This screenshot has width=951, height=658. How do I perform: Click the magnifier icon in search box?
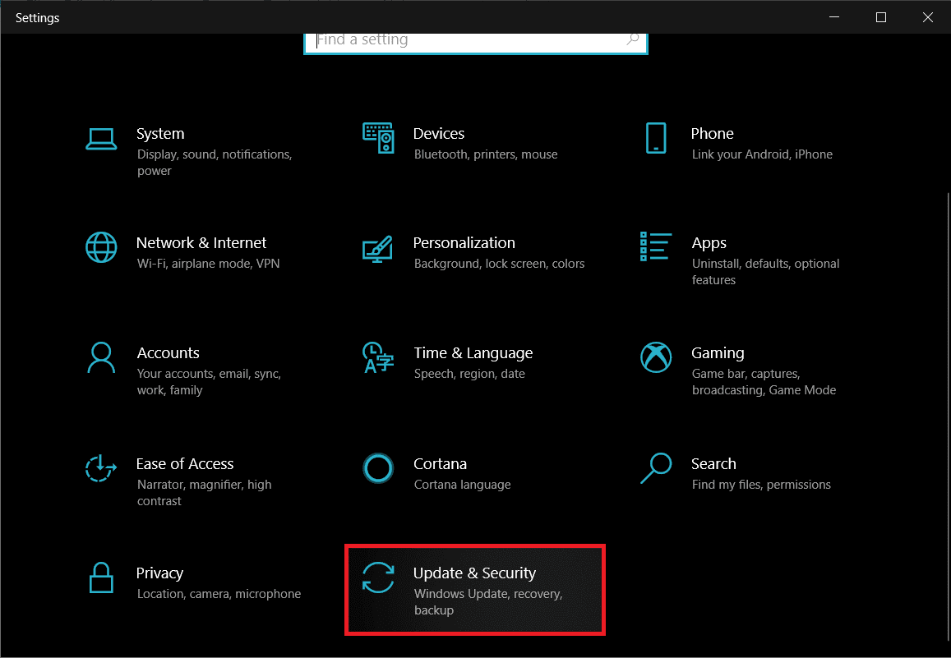[x=632, y=39]
